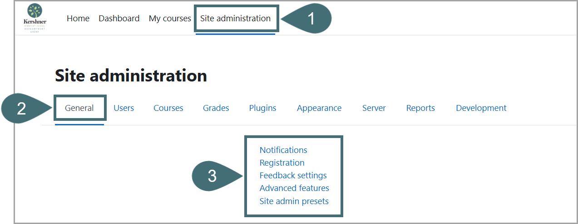Click the Registration link
The width and height of the screenshot is (578, 224).
coord(282,163)
